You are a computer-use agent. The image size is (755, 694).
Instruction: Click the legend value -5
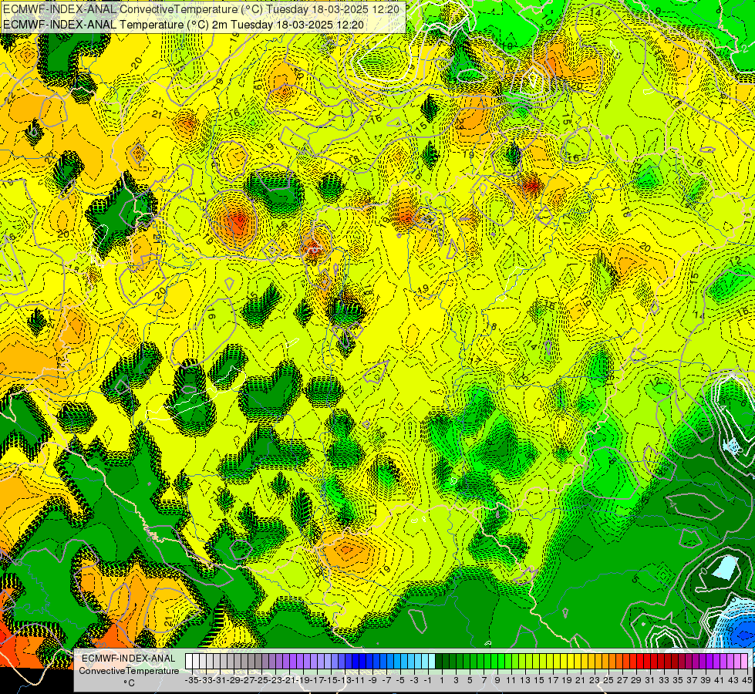tap(400, 681)
